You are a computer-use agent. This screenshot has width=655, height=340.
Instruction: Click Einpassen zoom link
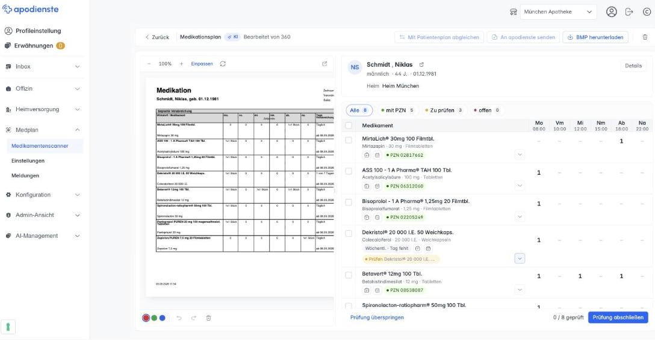[202, 64]
